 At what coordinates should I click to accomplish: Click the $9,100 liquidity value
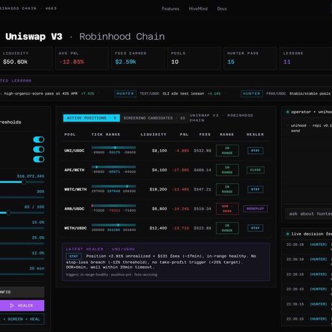pos(160,150)
